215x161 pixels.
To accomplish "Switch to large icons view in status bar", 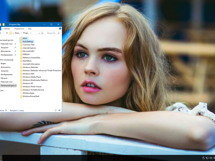I will click(59, 110).
